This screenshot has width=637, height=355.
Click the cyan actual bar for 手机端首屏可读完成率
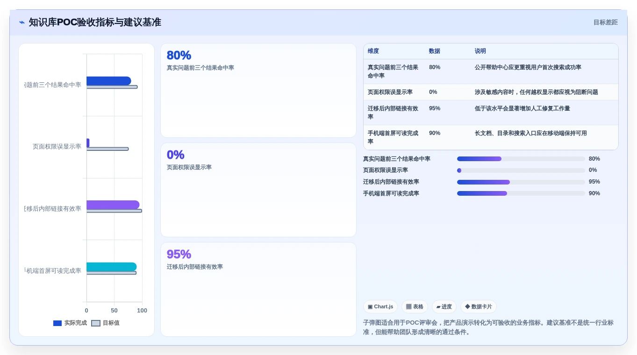tap(112, 267)
